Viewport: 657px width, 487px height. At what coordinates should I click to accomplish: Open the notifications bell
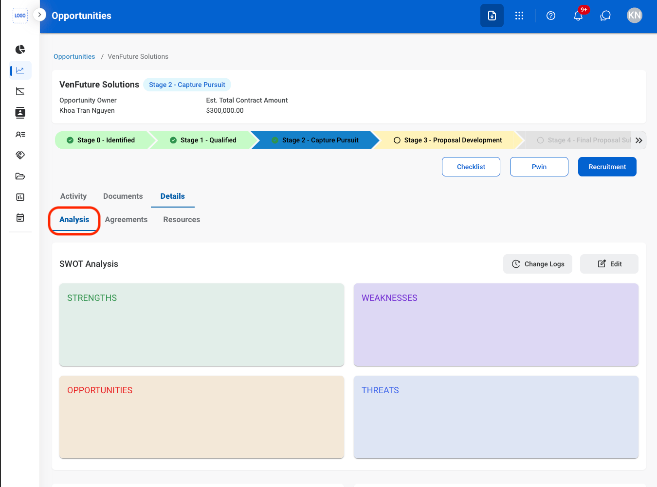point(578,16)
